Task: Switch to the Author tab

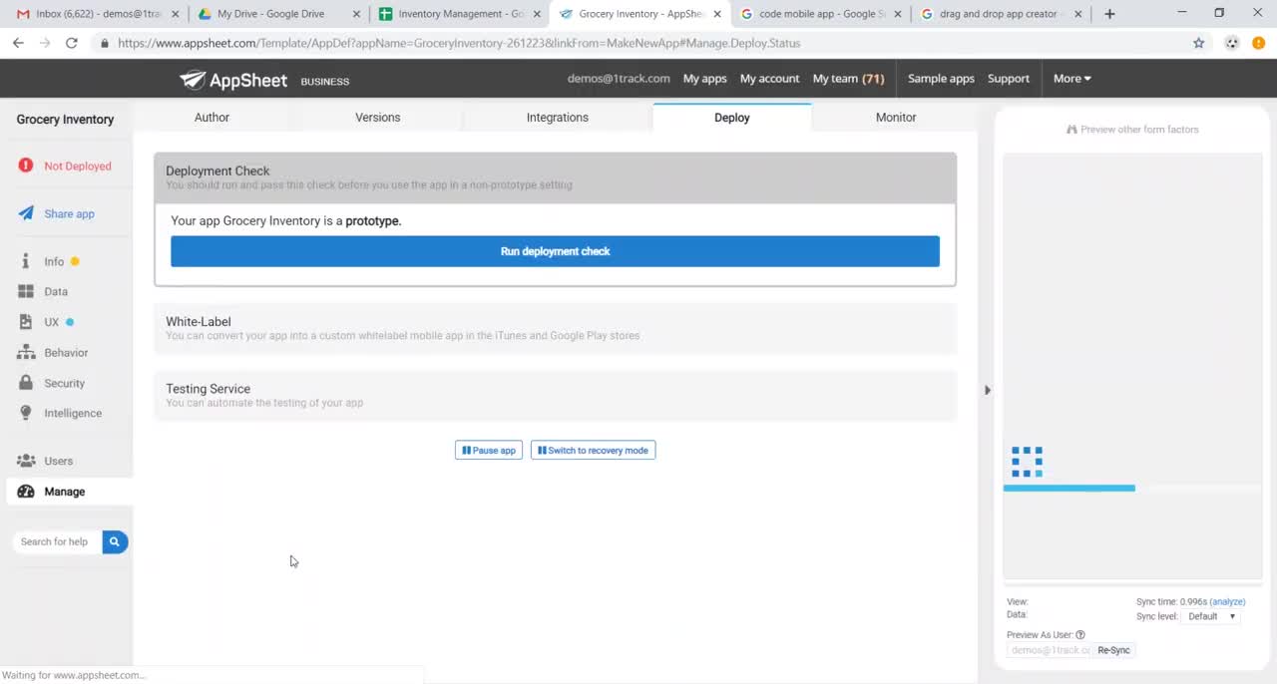Action: point(212,118)
